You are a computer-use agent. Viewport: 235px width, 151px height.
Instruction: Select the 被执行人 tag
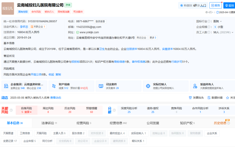coord(49,12)
